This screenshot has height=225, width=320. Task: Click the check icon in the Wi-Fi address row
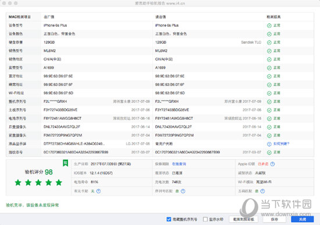click(x=269, y=93)
